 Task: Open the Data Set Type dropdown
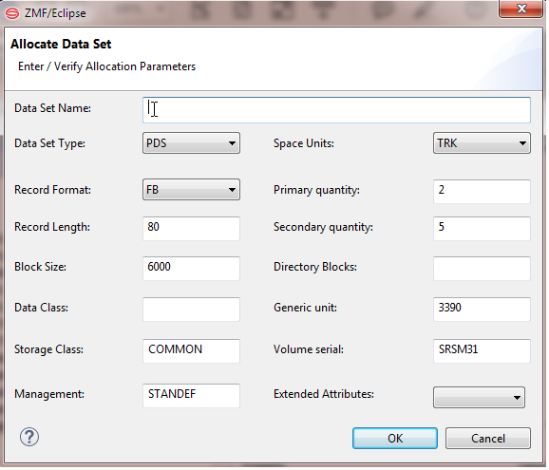pos(192,143)
